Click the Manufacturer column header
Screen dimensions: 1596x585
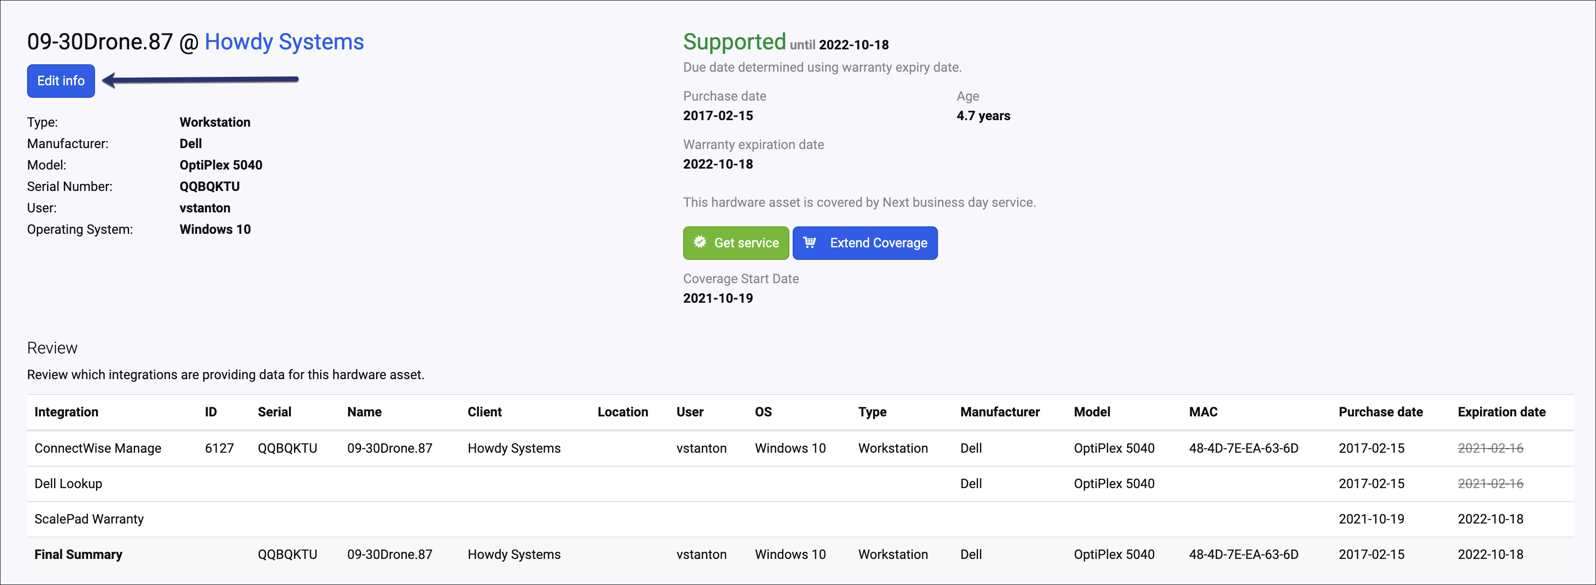click(1000, 412)
